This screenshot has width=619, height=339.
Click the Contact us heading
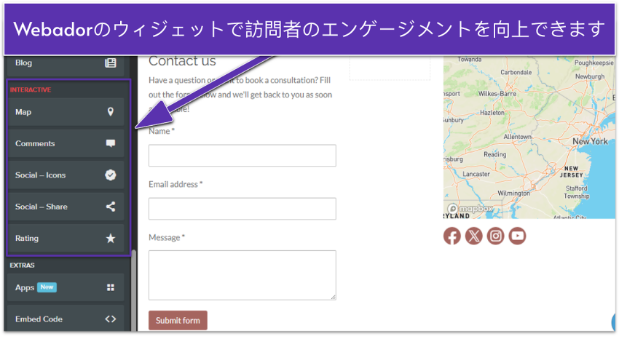click(x=182, y=61)
